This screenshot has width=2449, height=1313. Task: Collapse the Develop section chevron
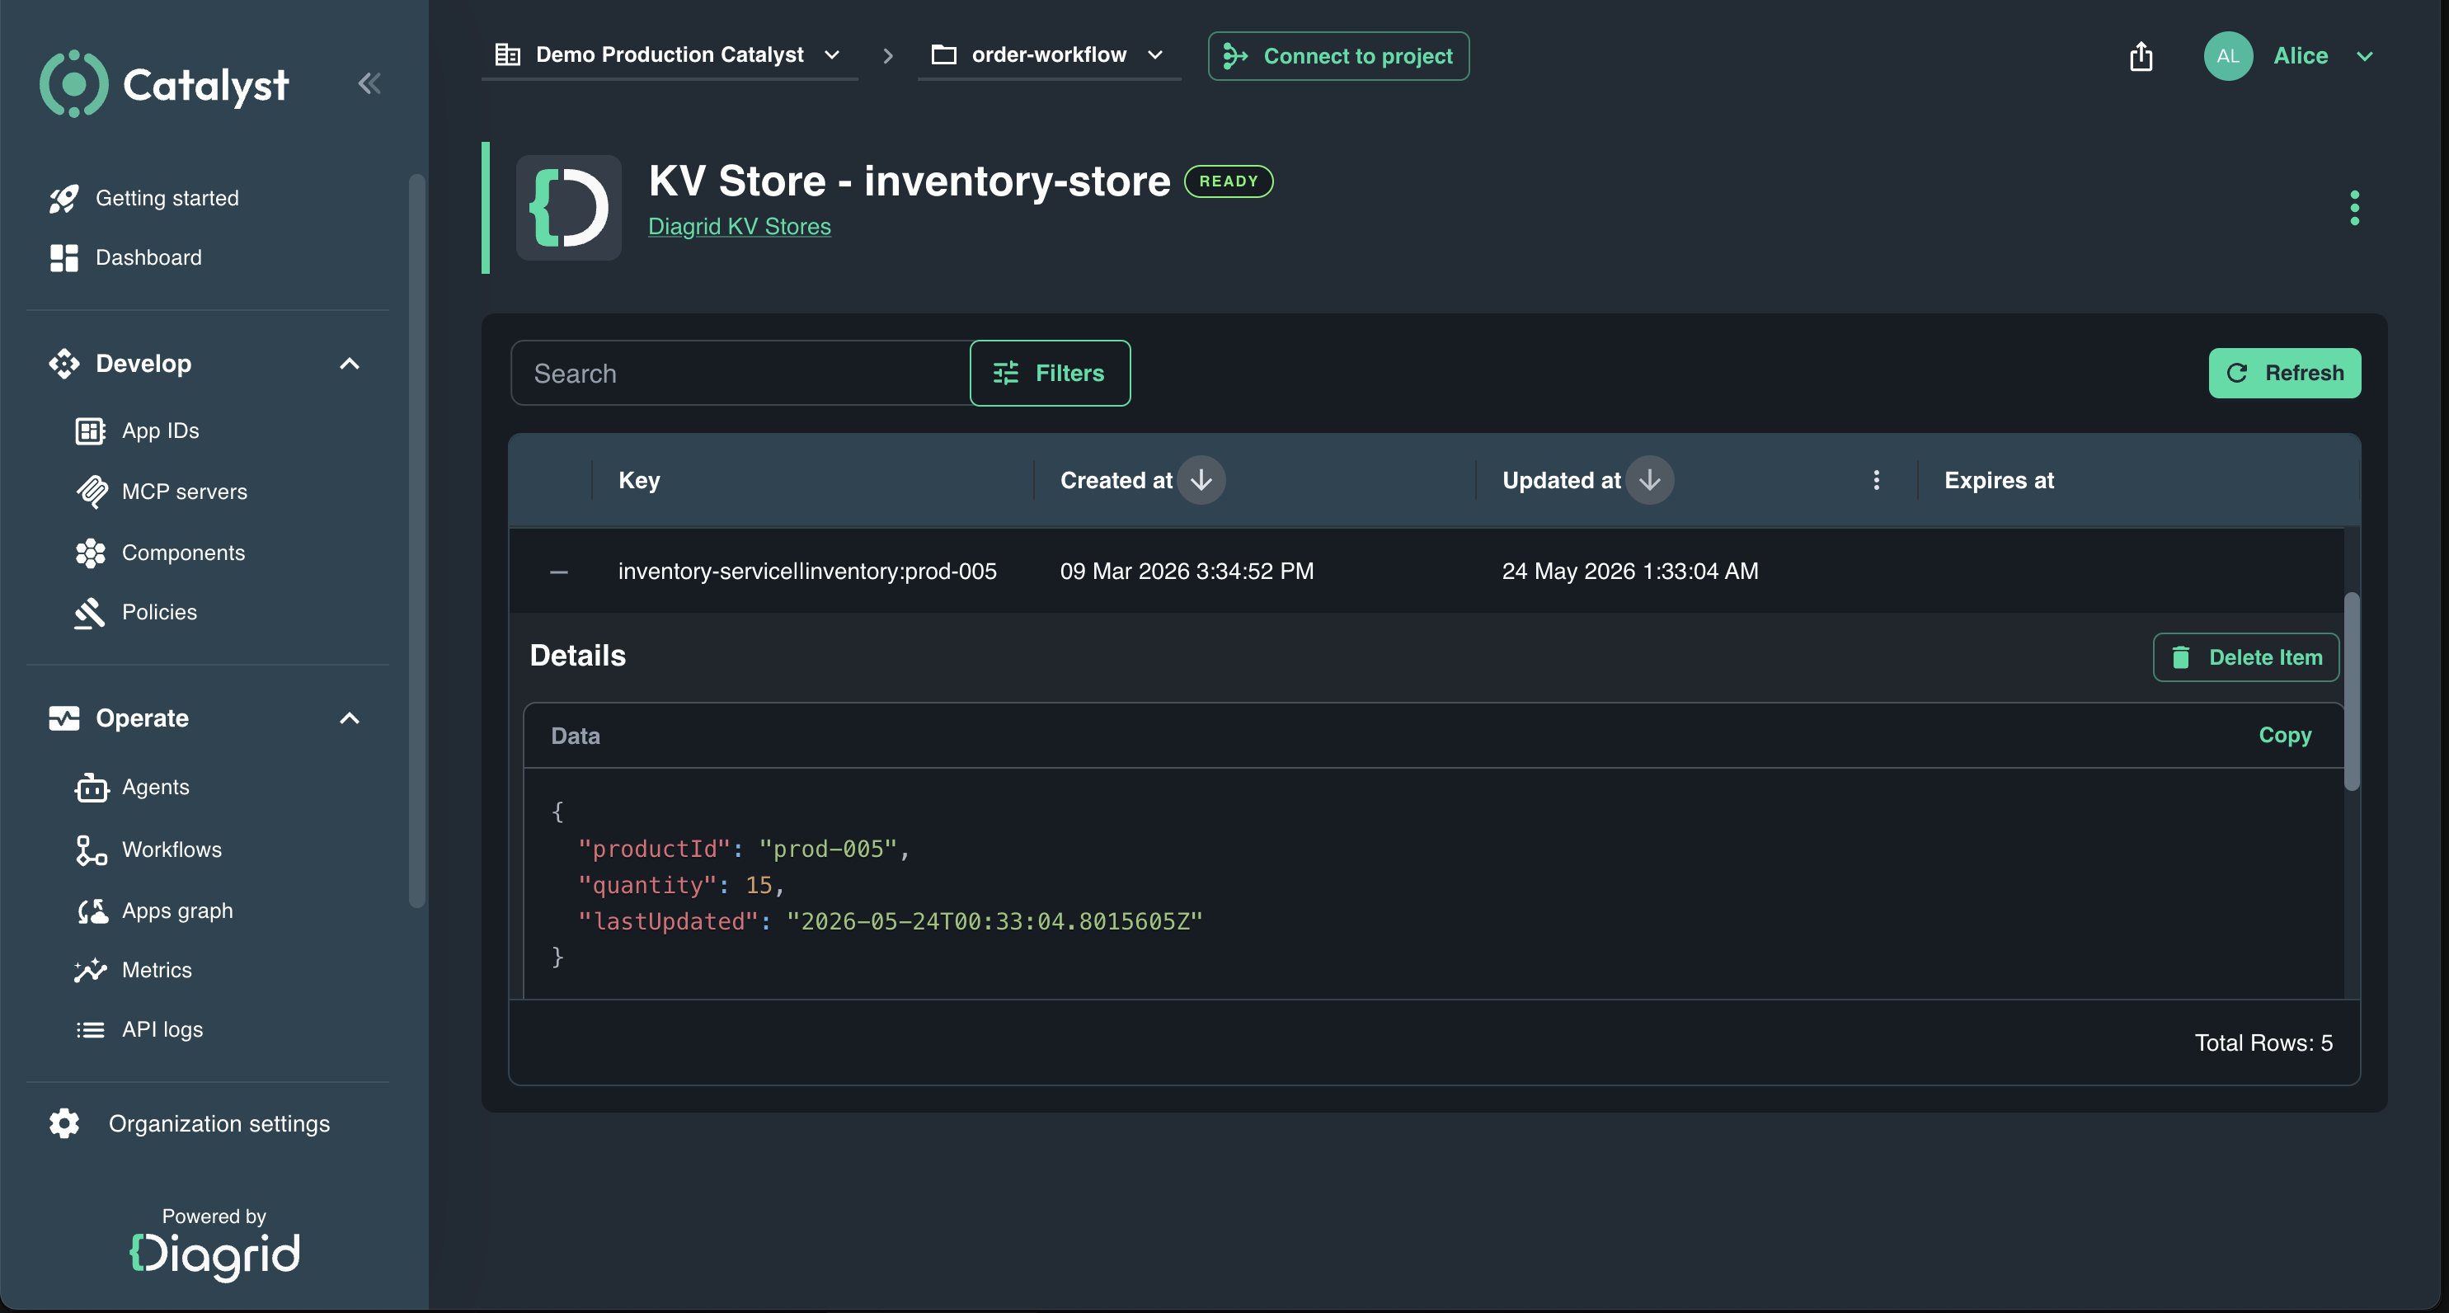tap(350, 363)
